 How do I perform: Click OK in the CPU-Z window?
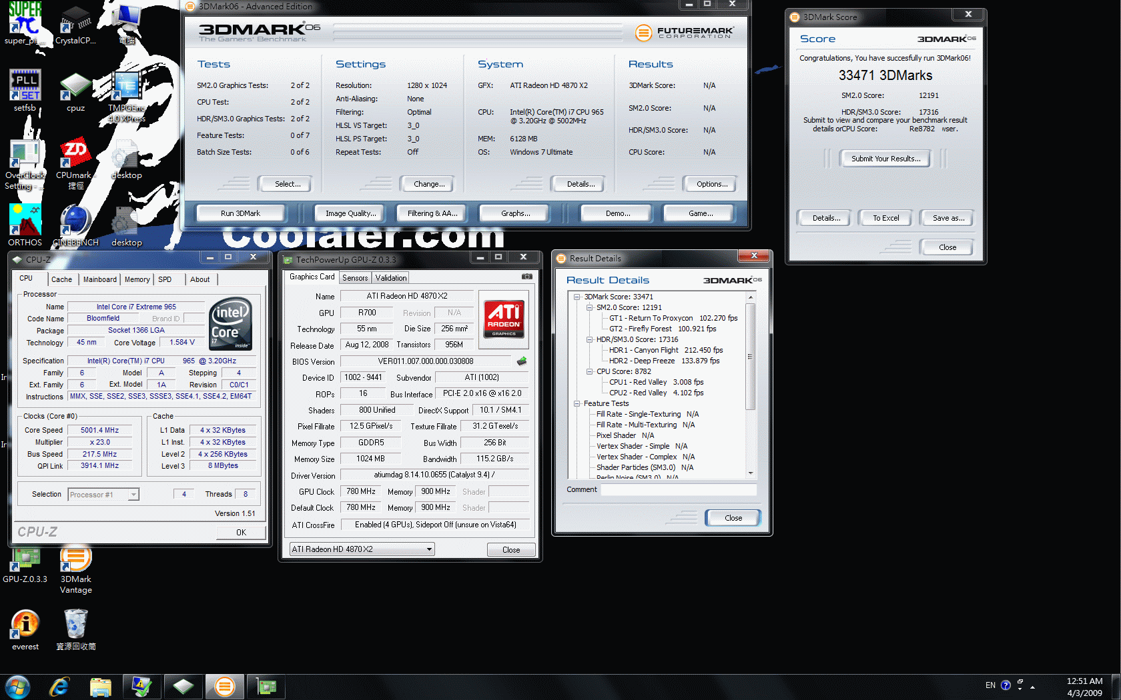241,532
